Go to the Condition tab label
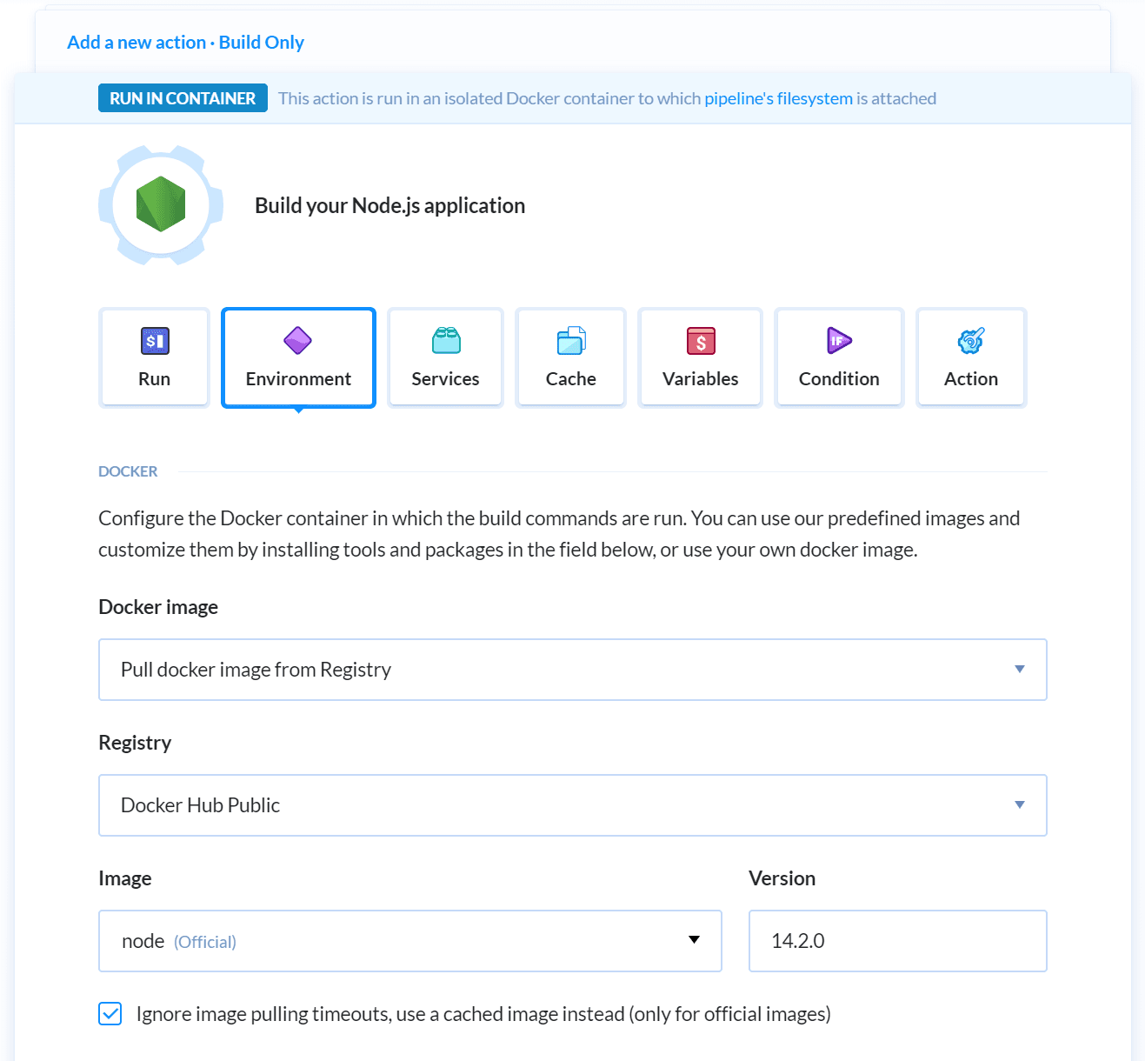This screenshot has width=1145, height=1061. point(839,379)
